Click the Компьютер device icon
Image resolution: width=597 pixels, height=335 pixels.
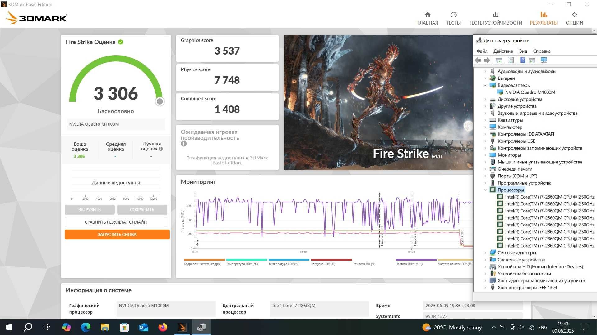pos(493,127)
